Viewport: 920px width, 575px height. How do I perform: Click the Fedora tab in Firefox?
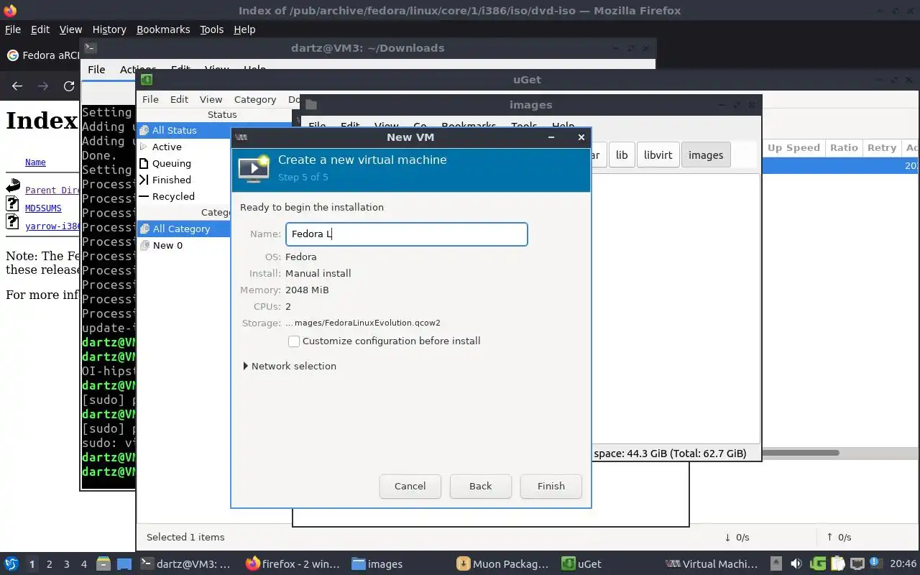coord(43,55)
